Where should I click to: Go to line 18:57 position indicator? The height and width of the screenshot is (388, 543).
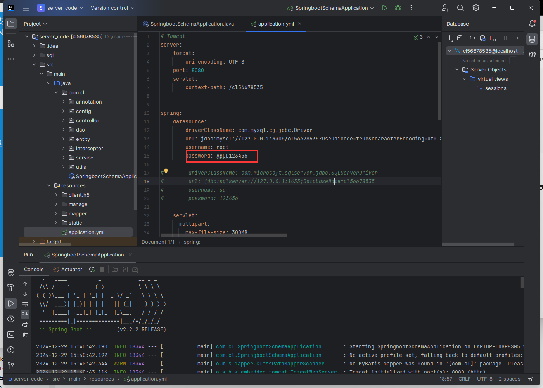point(446,379)
